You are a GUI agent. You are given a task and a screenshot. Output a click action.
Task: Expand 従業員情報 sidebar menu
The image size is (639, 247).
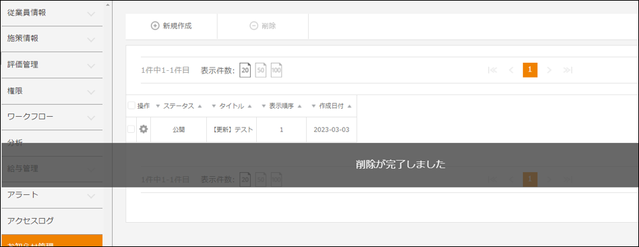[52, 13]
